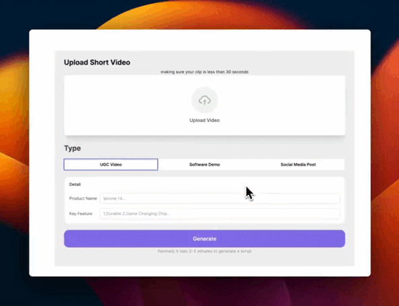399x306 pixels.
Task: Click the Product Name label
Action: click(83, 198)
